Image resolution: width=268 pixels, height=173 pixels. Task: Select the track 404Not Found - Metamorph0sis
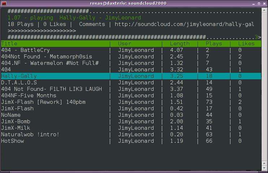(131, 57)
